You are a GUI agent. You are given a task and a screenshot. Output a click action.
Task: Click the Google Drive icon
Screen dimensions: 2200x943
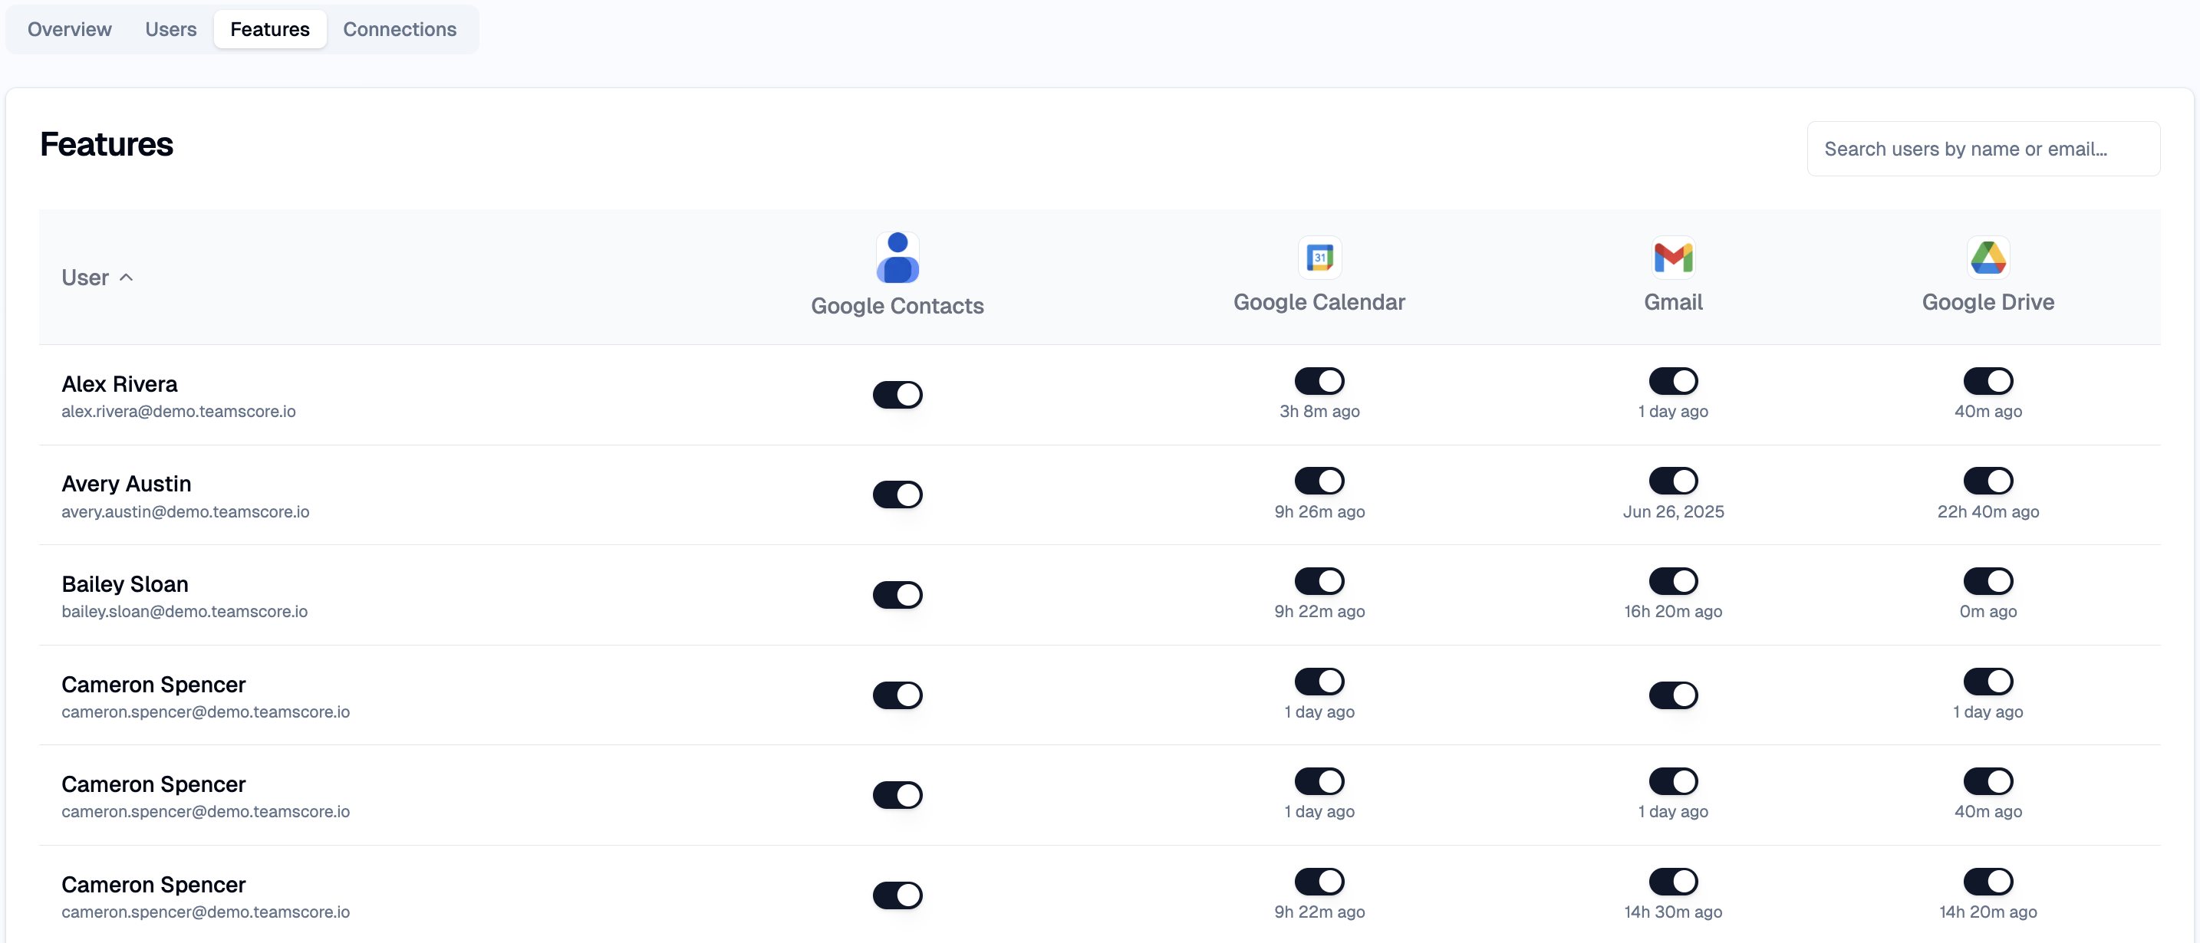(1988, 257)
